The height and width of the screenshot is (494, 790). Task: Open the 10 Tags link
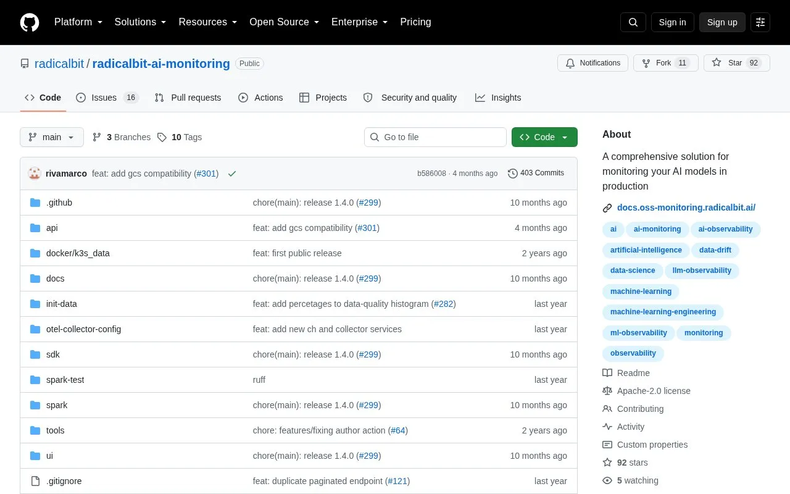tap(180, 137)
